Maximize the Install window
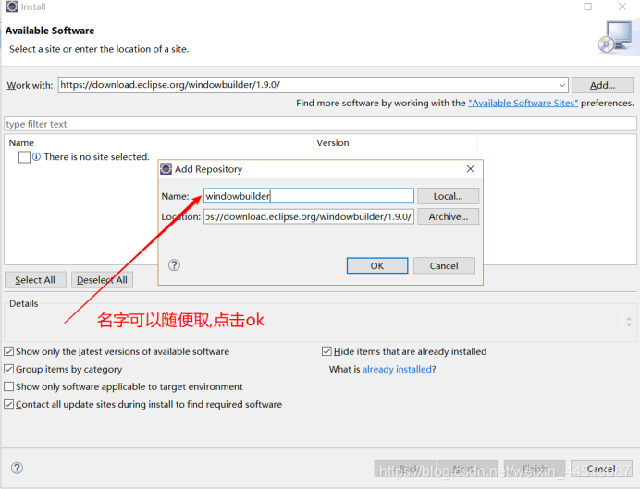640x489 pixels. (x=588, y=6)
